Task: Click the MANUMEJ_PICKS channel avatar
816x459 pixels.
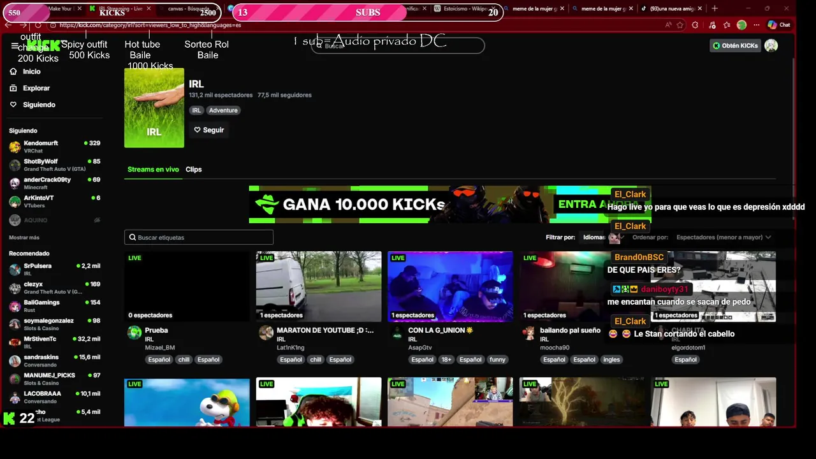Action: [15, 379]
